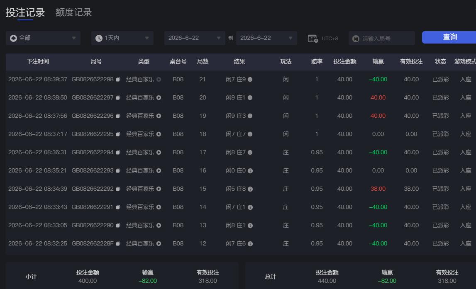Show result details for 闲9 庄3

[250, 116]
